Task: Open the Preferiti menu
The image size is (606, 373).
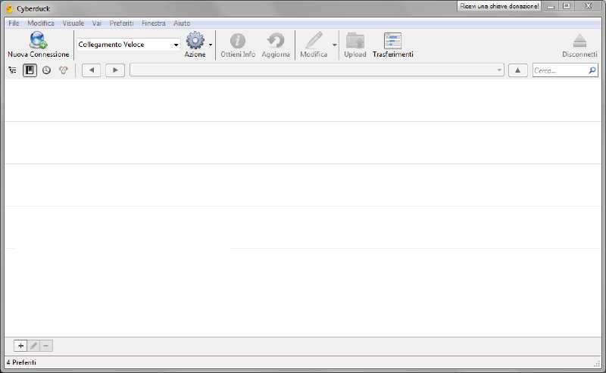Action: [x=121, y=23]
